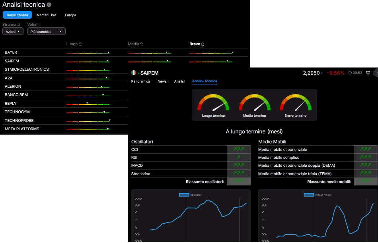The image size is (378, 243).
Task: Open the Più scambiati volumes dropdown
Action: pyautogui.click(x=46, y=31)
